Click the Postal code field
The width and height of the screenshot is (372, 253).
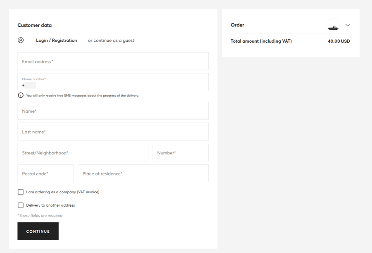pyautogui.click(x=45, y=173)
